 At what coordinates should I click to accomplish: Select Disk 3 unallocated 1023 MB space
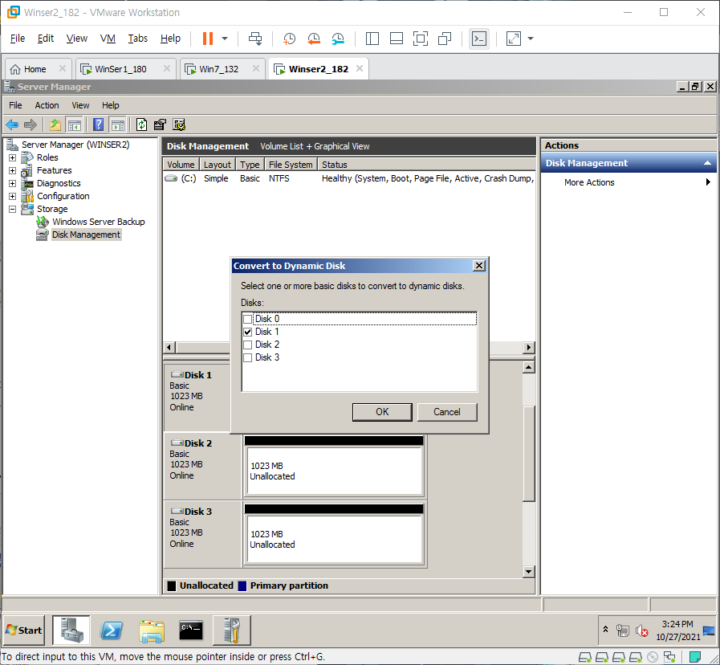tap(334, 539)
